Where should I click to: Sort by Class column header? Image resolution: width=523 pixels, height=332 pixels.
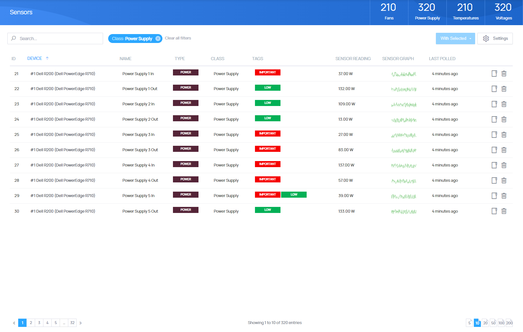pos(218,59)
